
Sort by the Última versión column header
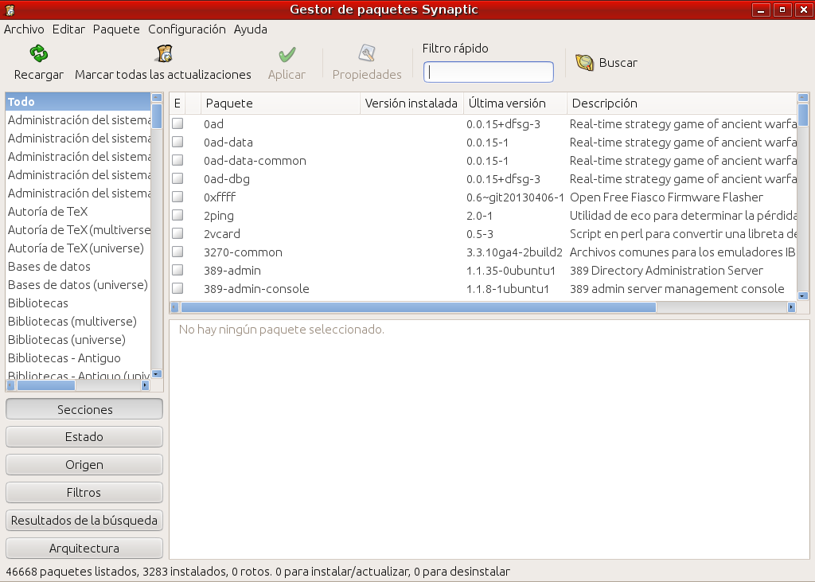click(x=515, y=104)
